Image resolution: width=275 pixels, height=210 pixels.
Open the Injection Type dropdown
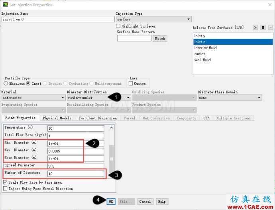tap(153, 19)
